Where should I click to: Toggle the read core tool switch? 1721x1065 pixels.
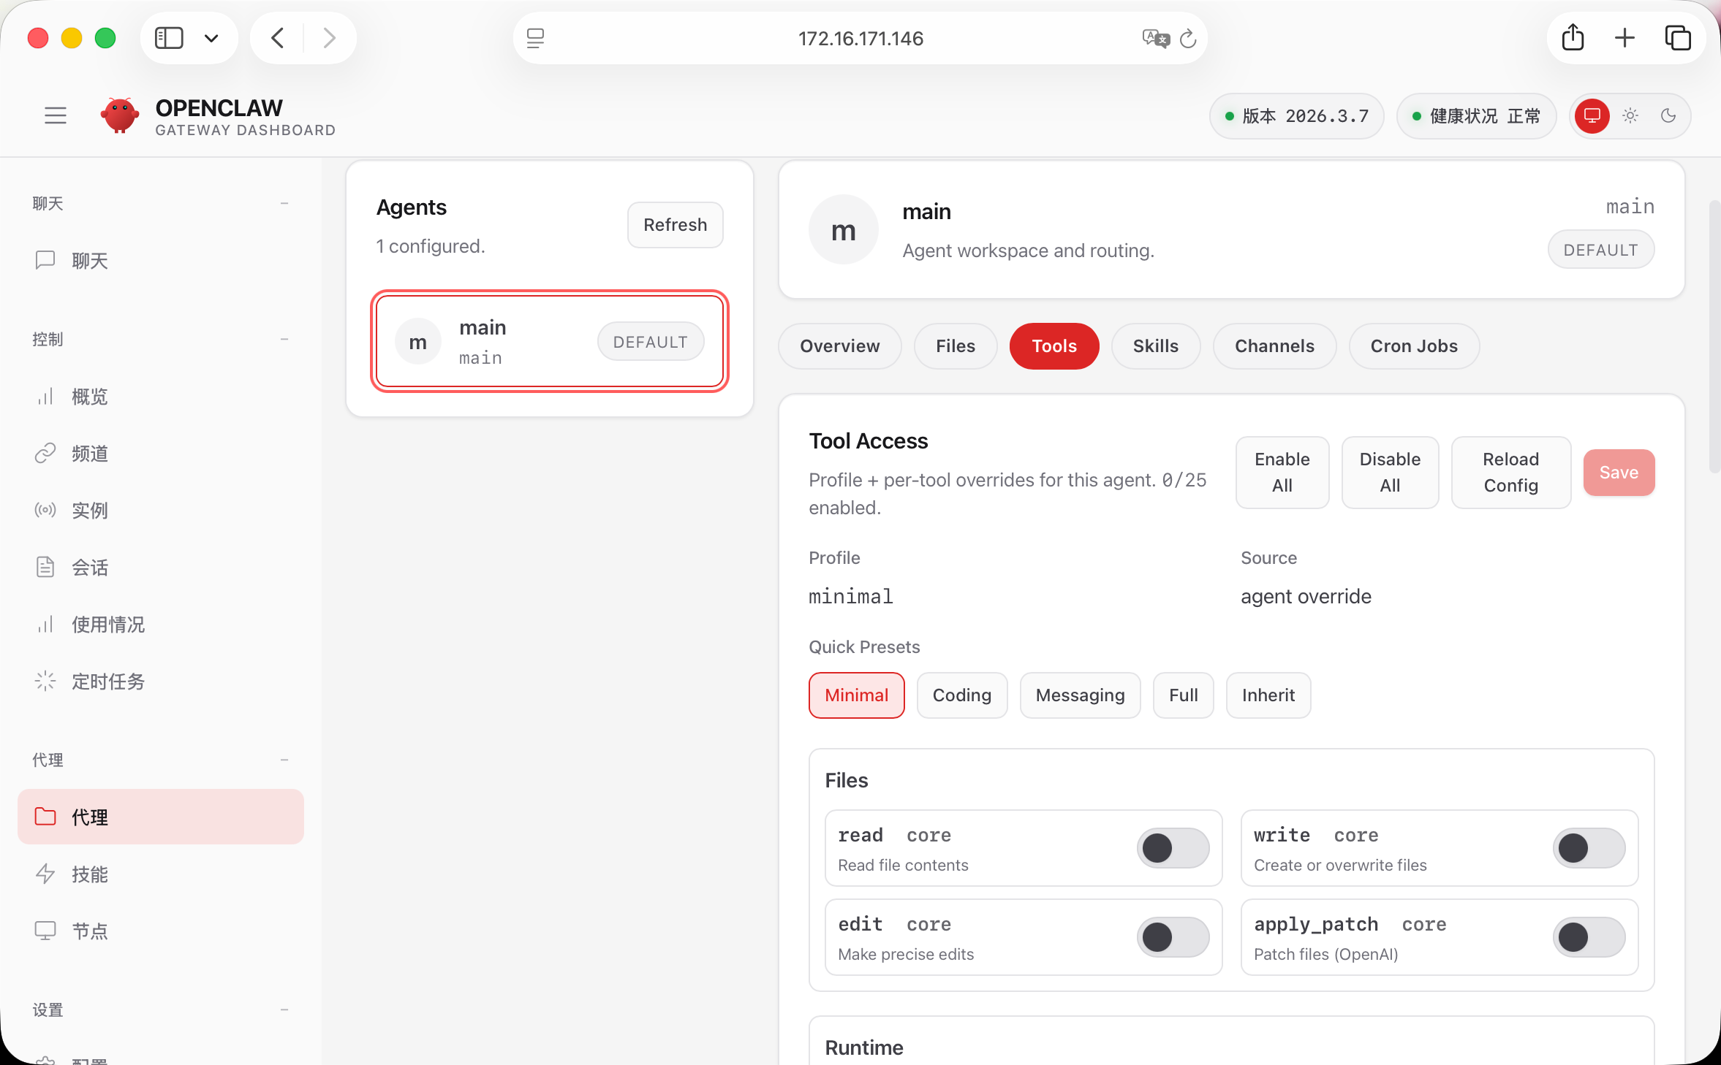point(1173,848)
